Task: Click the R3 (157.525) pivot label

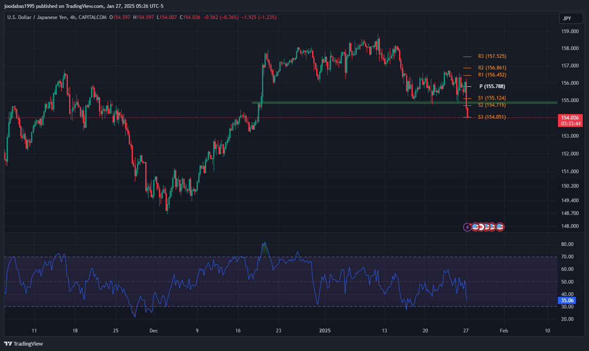Action: 492,56
